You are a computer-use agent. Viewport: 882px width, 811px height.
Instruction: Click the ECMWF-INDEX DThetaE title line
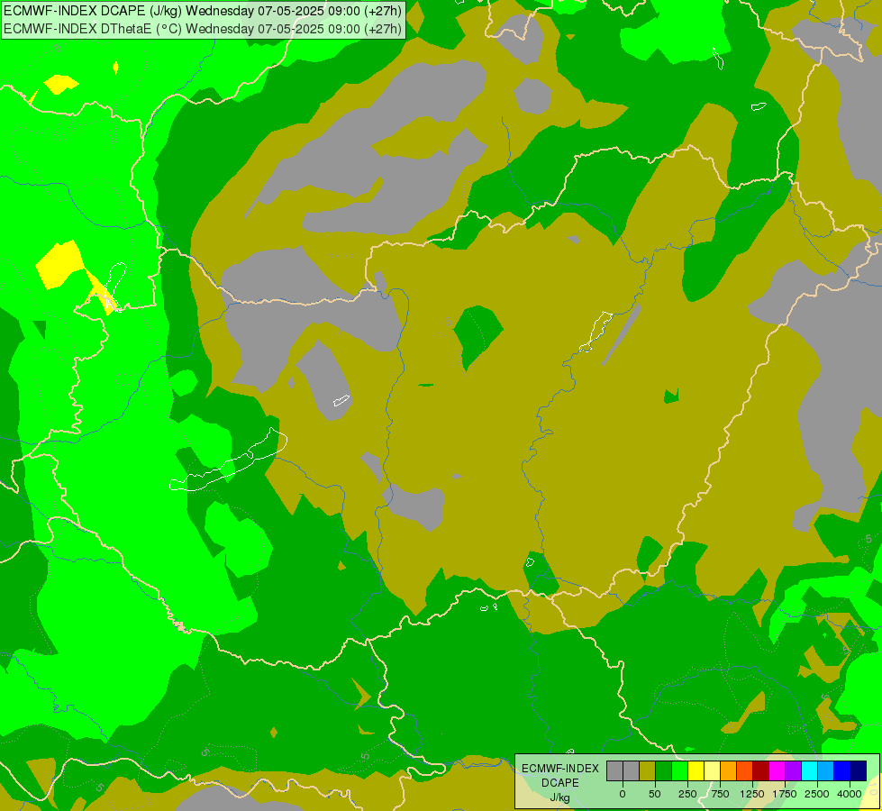click(x=203, y=29)
